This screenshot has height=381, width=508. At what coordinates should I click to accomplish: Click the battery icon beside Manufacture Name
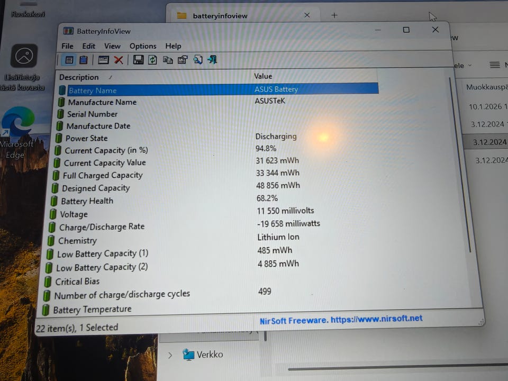click(61, 102)
